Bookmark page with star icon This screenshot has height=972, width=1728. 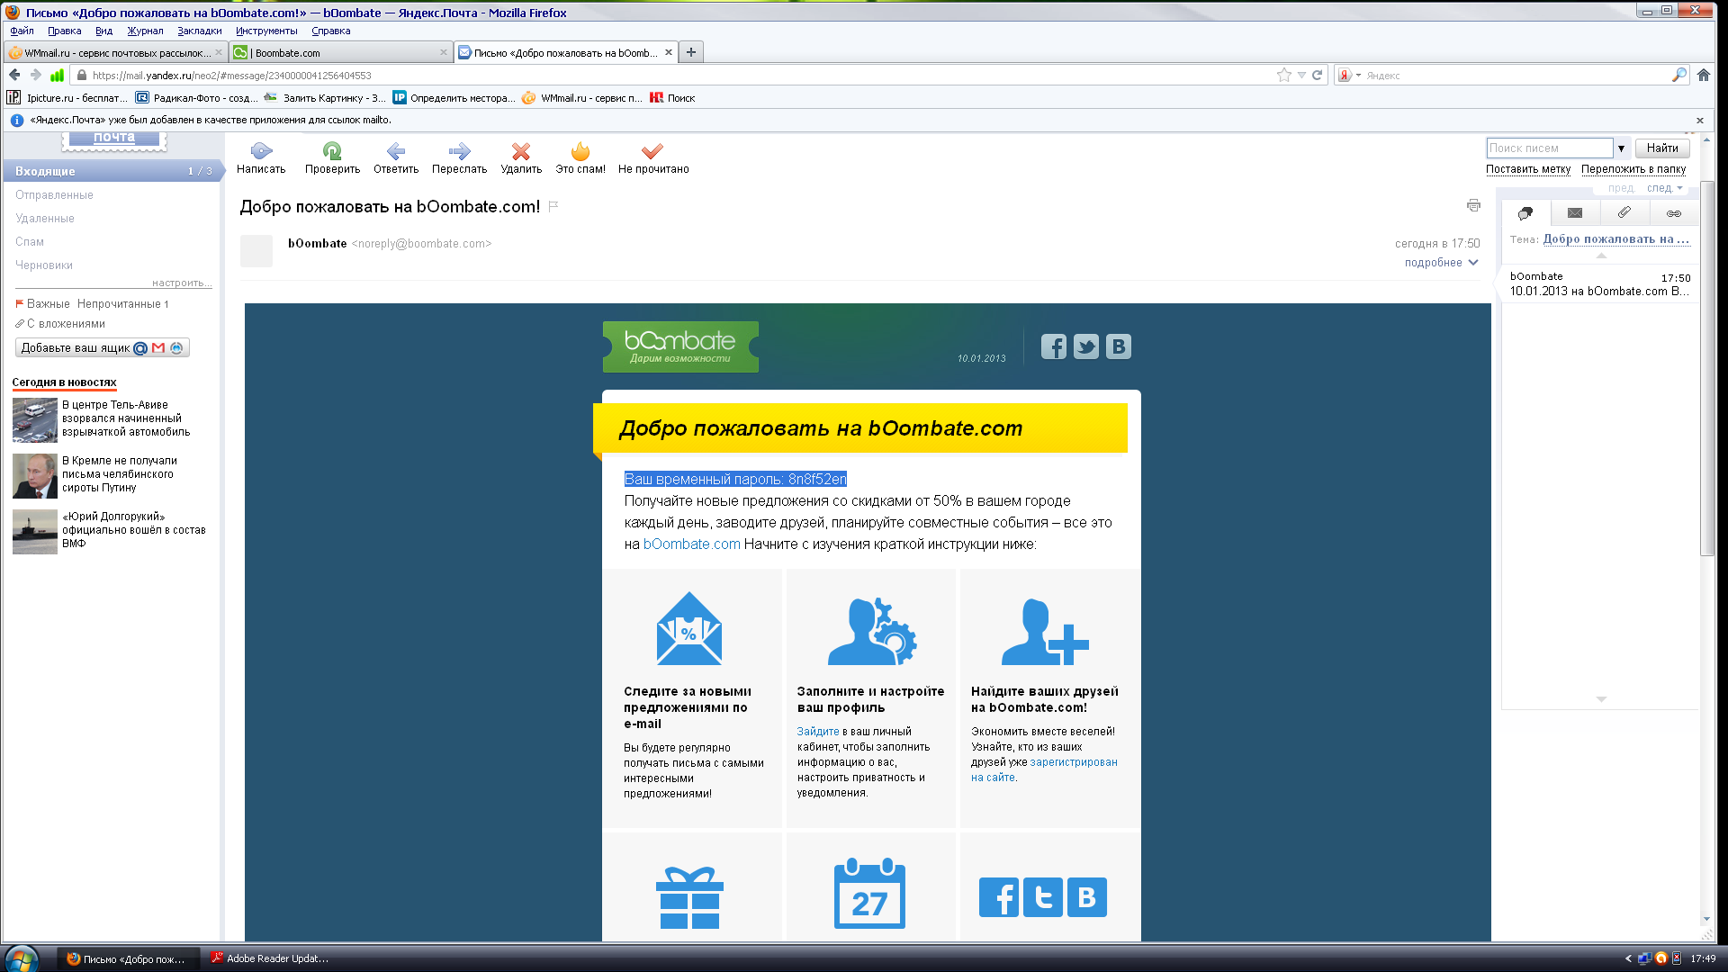pos(1284,75)
